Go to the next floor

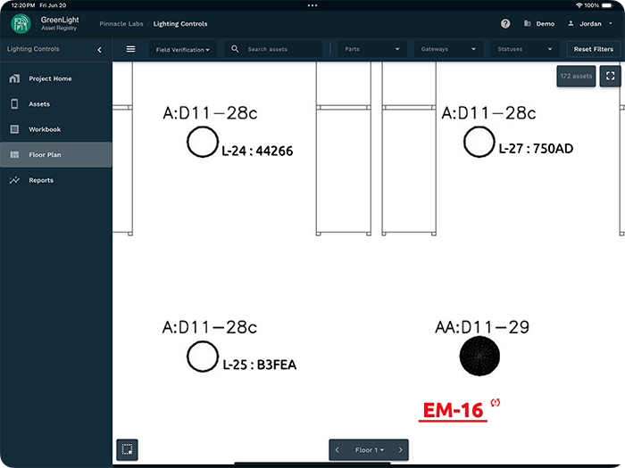point(400,449)
